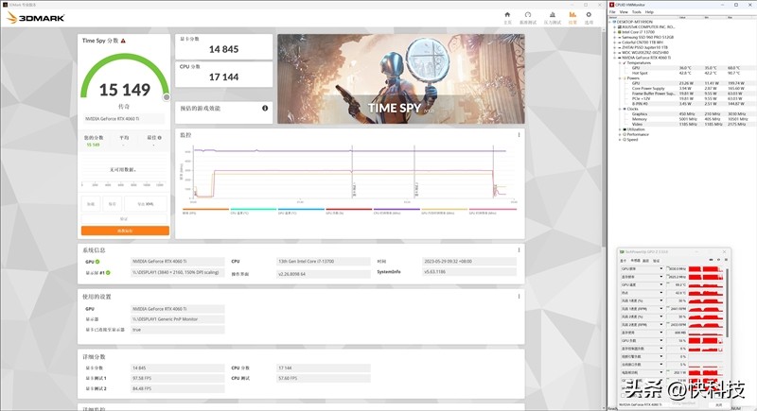Open the three-dot menu of the settings used panel
757x411 pixels.
[x=519, y=297]
